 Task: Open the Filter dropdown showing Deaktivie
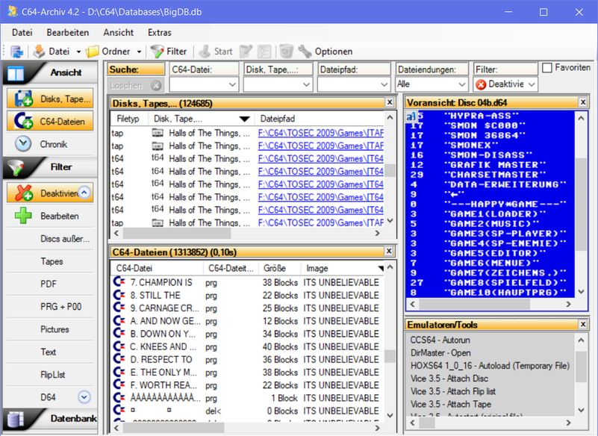(x=505, y=84)
